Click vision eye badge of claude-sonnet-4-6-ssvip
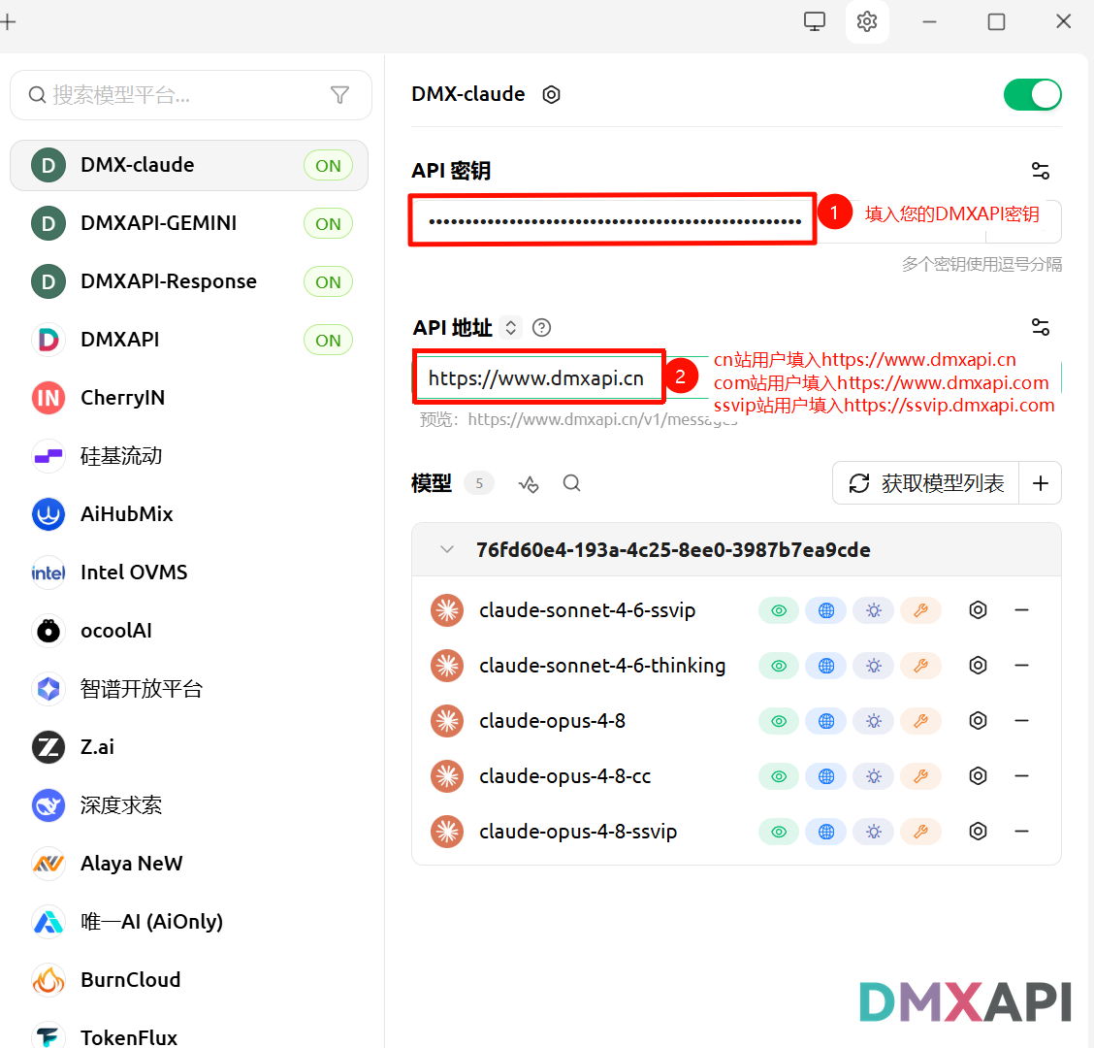 (x=779, y=611)
